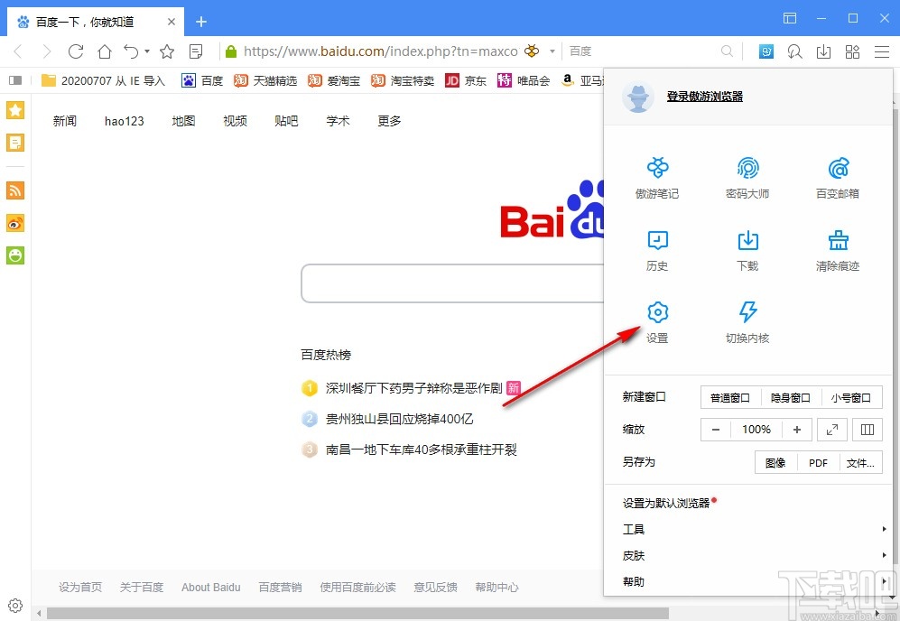Open a new tab with plus button
This screenshot has width=900, height=621.
click(201, 22)
